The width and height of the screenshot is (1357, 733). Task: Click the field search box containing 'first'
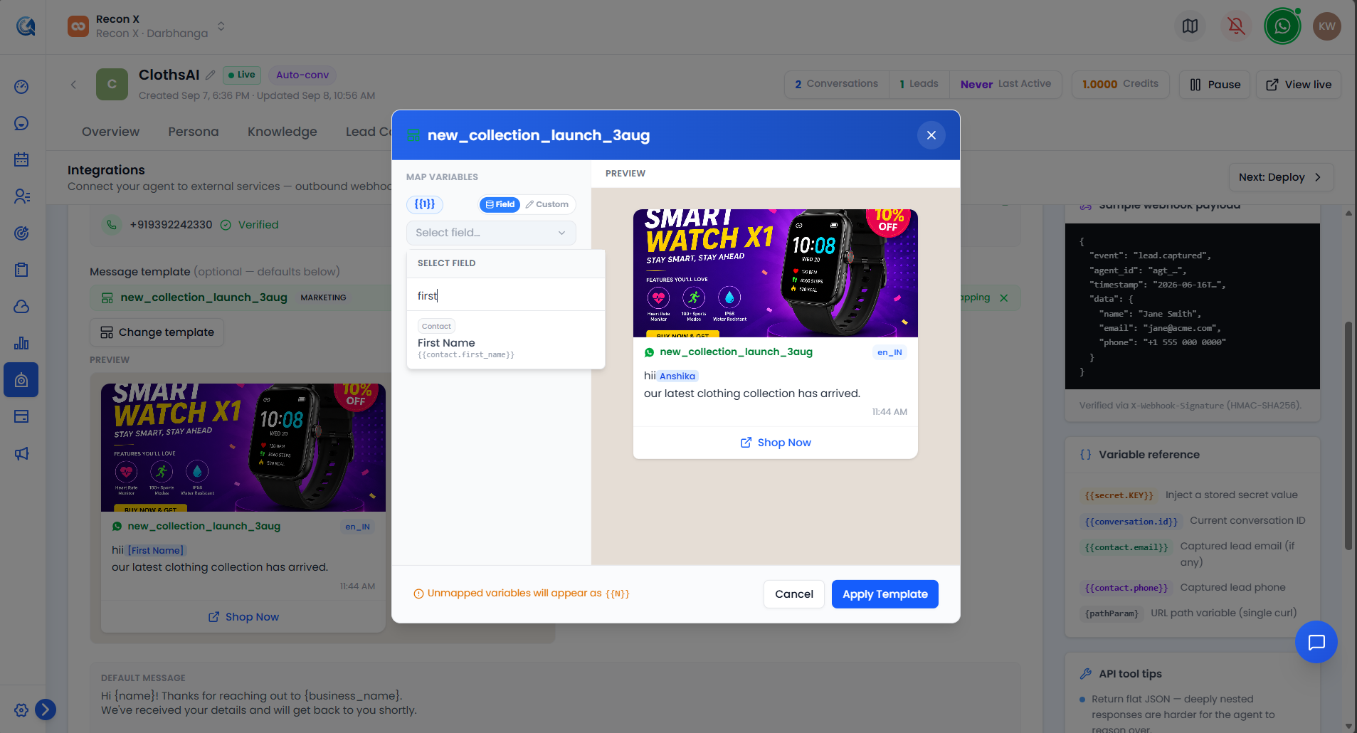click(506, 296)
